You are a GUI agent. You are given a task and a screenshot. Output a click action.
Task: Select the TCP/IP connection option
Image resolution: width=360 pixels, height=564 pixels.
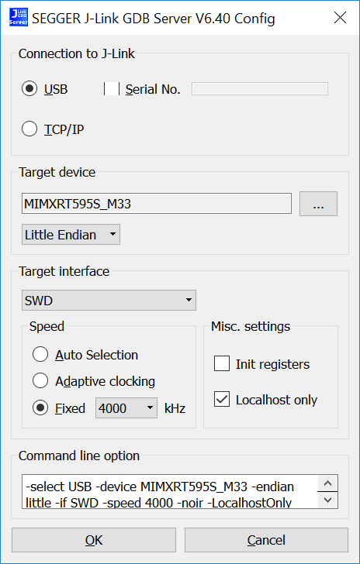29,129
